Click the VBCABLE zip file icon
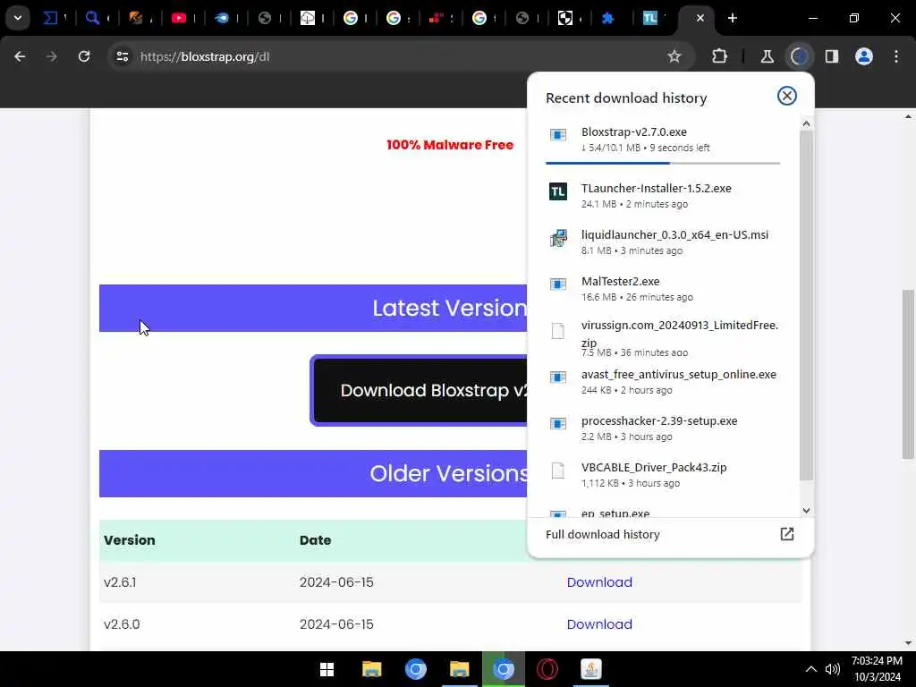This screenshot has width=916, height=687. (558, 471)
